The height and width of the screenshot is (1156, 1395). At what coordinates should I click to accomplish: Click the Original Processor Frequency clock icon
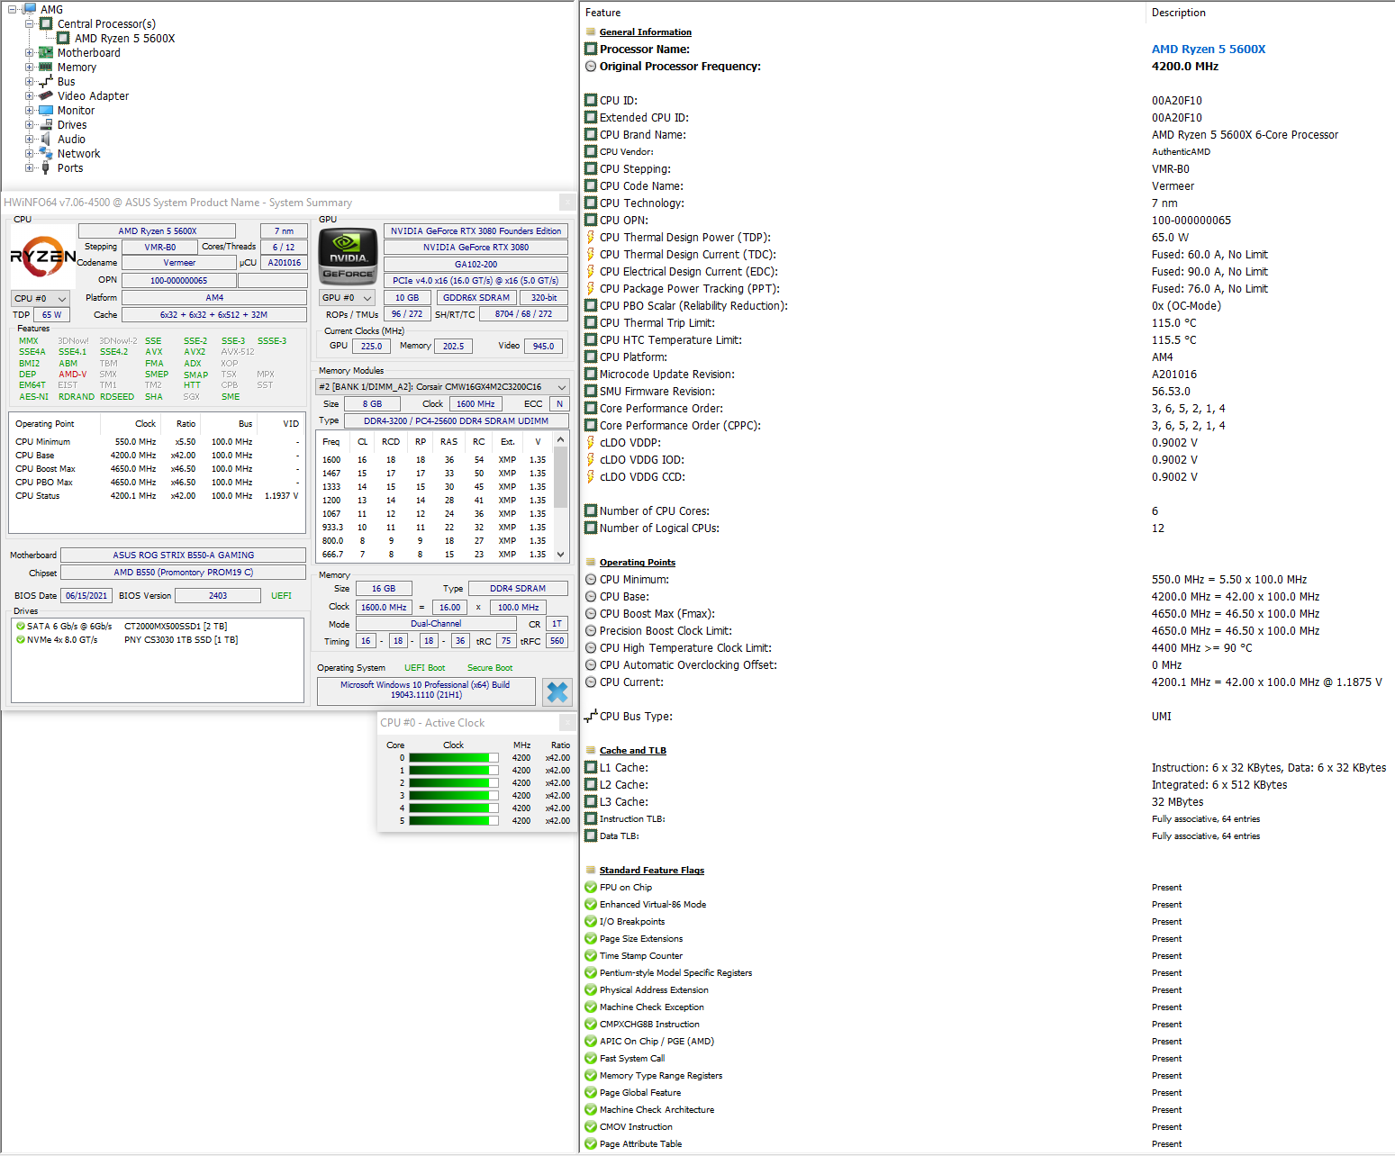tap(591, 67)
